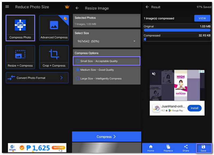Click the '1 image(s) compressed' text

coord(159,18)
